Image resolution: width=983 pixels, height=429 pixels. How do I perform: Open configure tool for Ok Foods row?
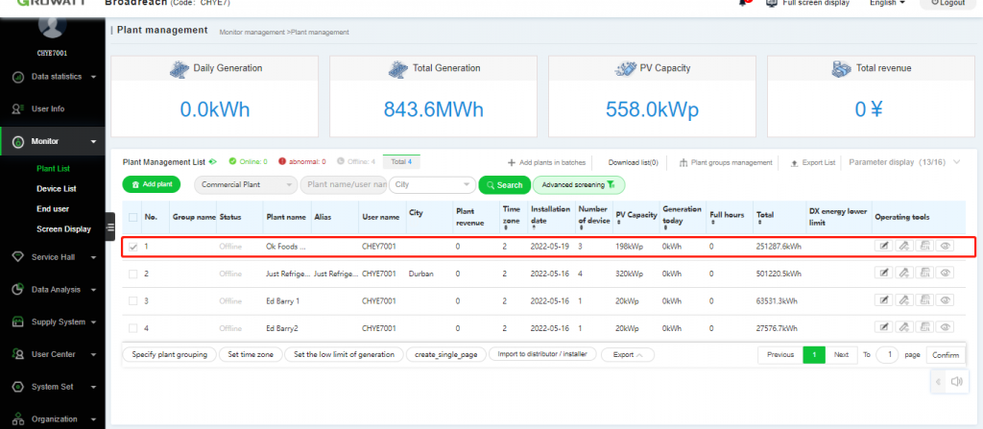[903, 246]
